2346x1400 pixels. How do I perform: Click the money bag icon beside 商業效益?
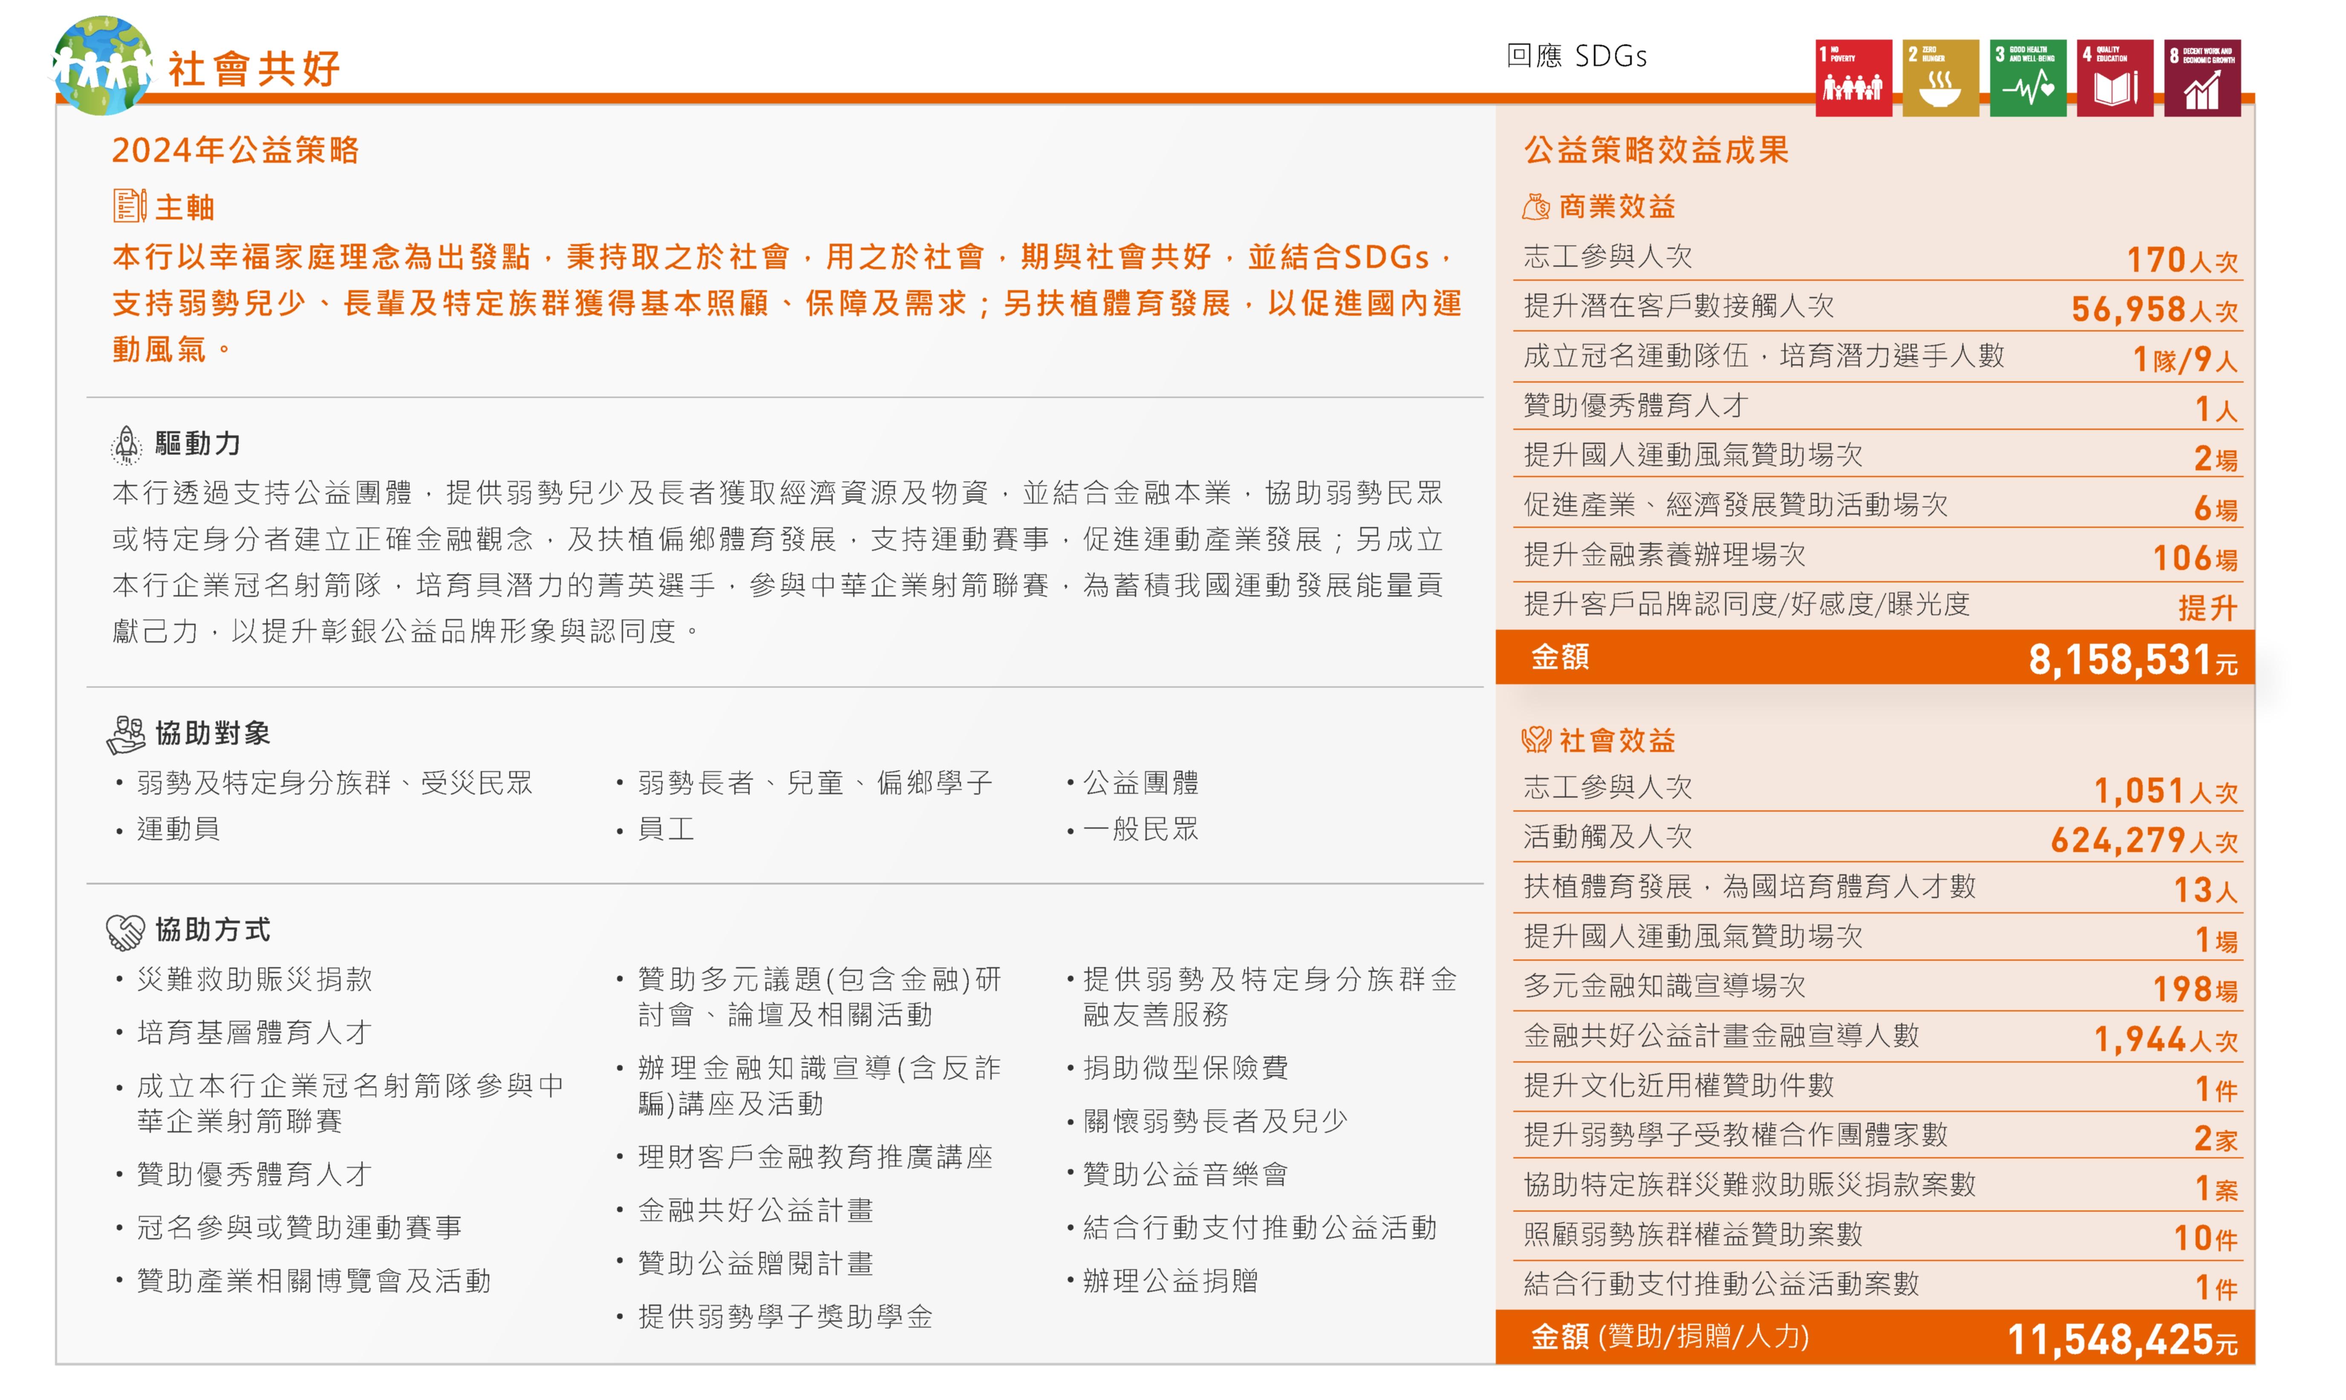1535,206
